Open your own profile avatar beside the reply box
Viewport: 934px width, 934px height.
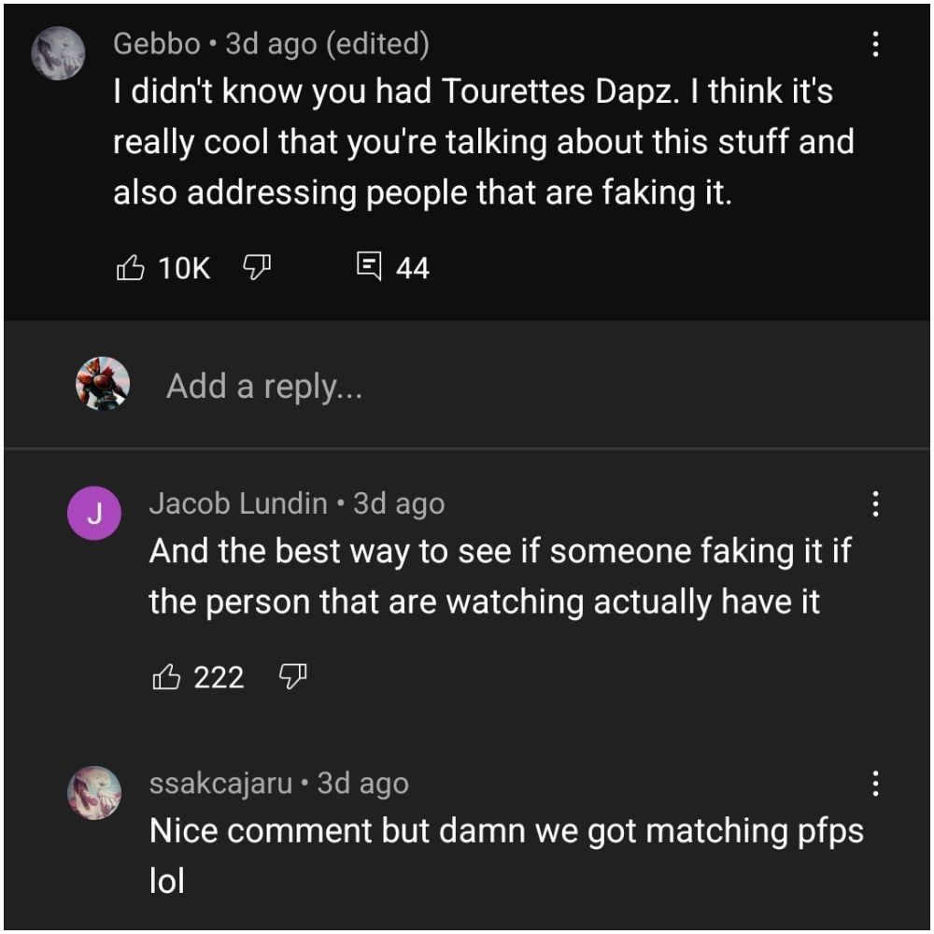click(x=103, y=383)
